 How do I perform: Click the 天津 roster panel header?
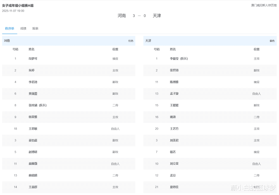point(210,41)
